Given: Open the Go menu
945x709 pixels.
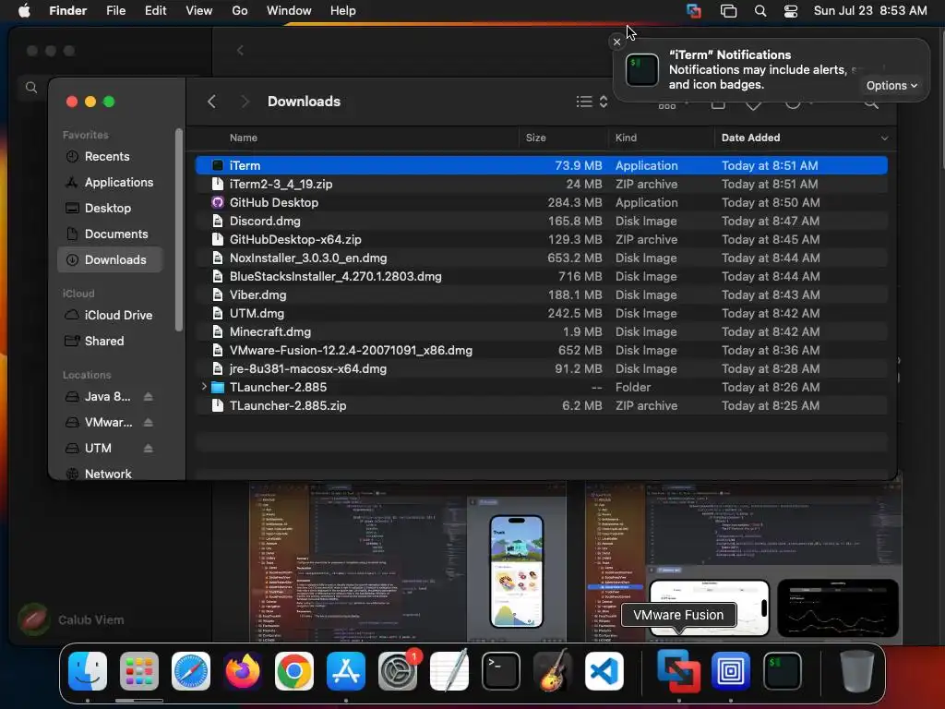Looking at the screenshot, I should [240, 11].
